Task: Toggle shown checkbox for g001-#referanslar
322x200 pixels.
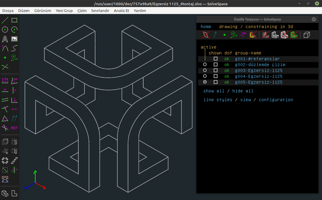Action: tap(216, 59)
